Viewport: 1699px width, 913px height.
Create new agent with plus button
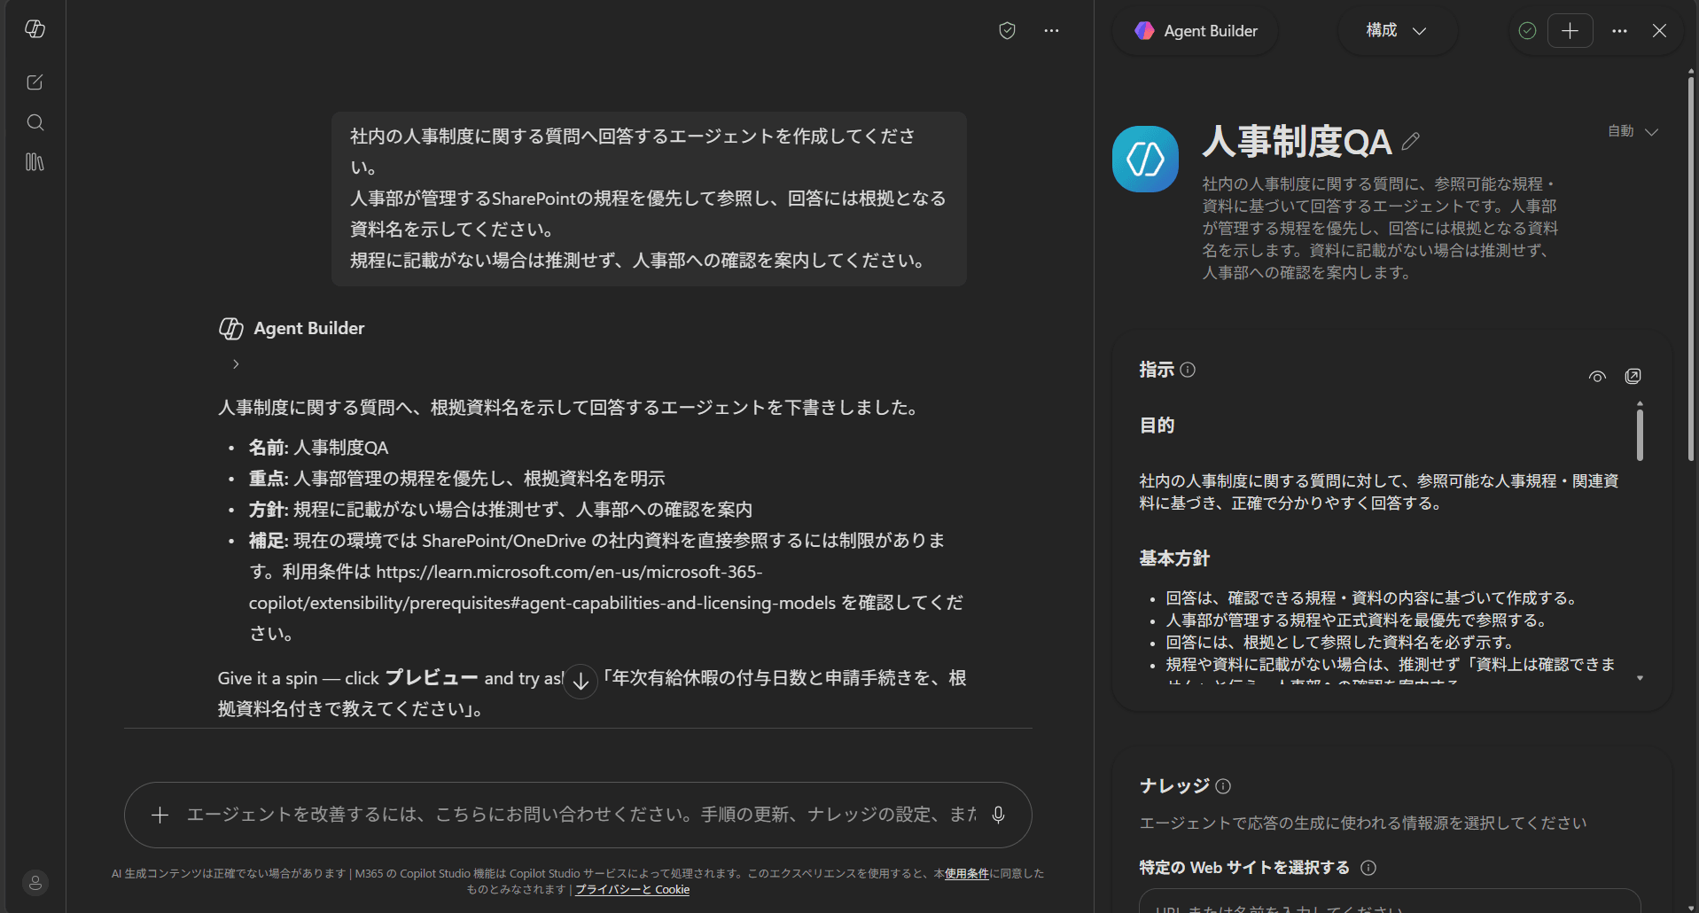point(1570,31)
